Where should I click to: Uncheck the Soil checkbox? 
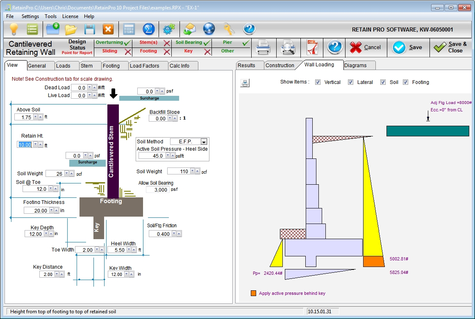[383, 82]
